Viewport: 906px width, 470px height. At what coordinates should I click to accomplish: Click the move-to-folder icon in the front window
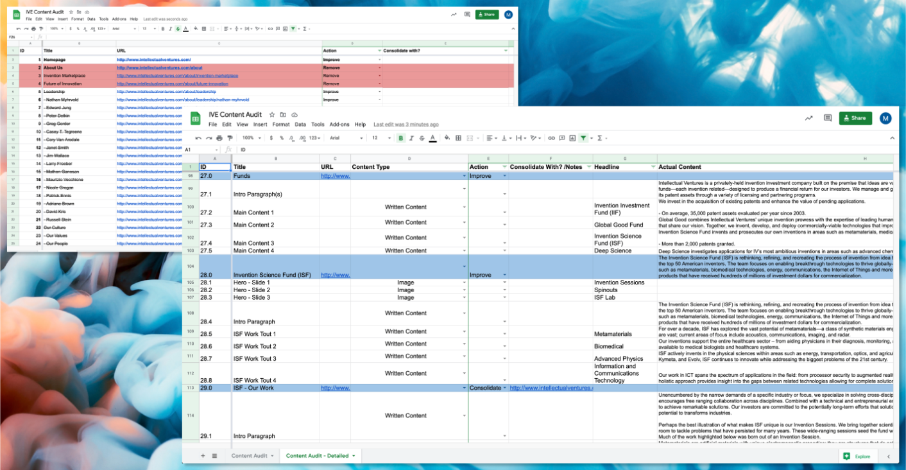283,114
